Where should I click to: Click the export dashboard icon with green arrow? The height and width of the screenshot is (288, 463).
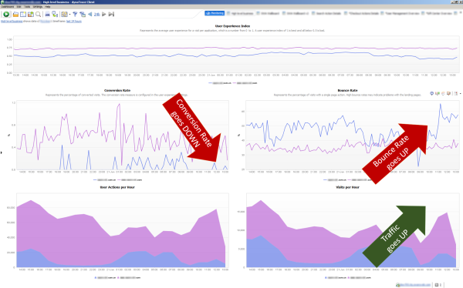click(x=30, y=14)
